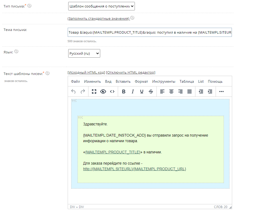Increase indent of paragraph

coord(210,91)
